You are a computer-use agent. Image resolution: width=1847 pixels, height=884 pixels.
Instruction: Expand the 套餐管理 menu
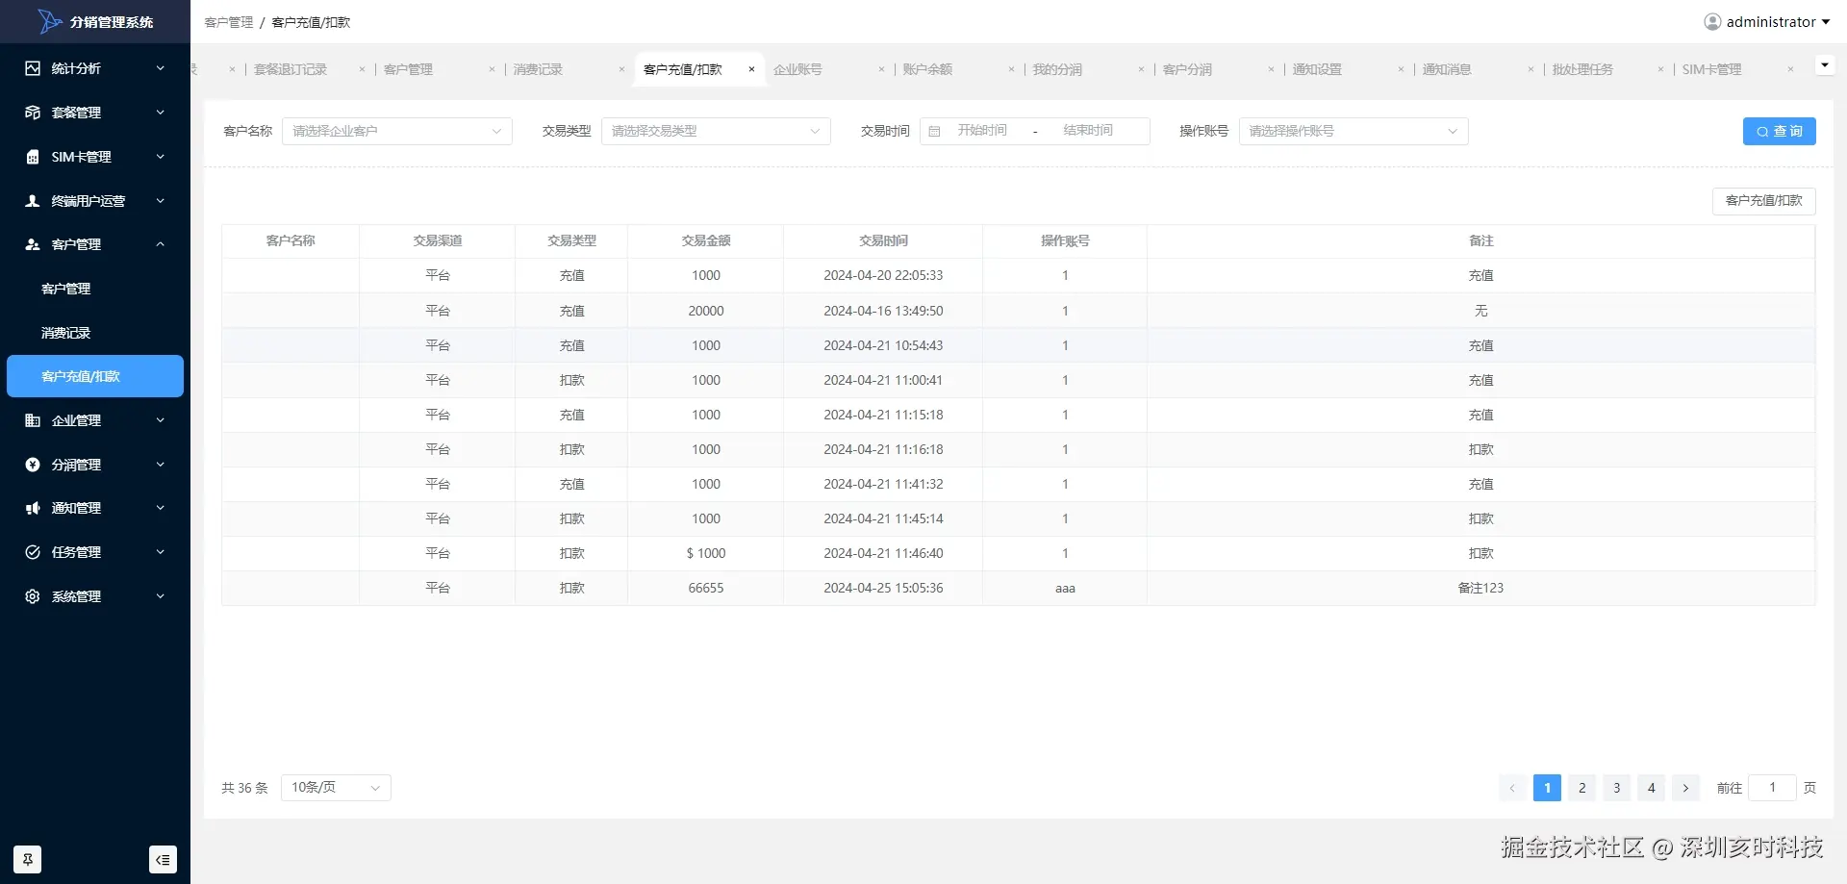[x=95, y=113]
